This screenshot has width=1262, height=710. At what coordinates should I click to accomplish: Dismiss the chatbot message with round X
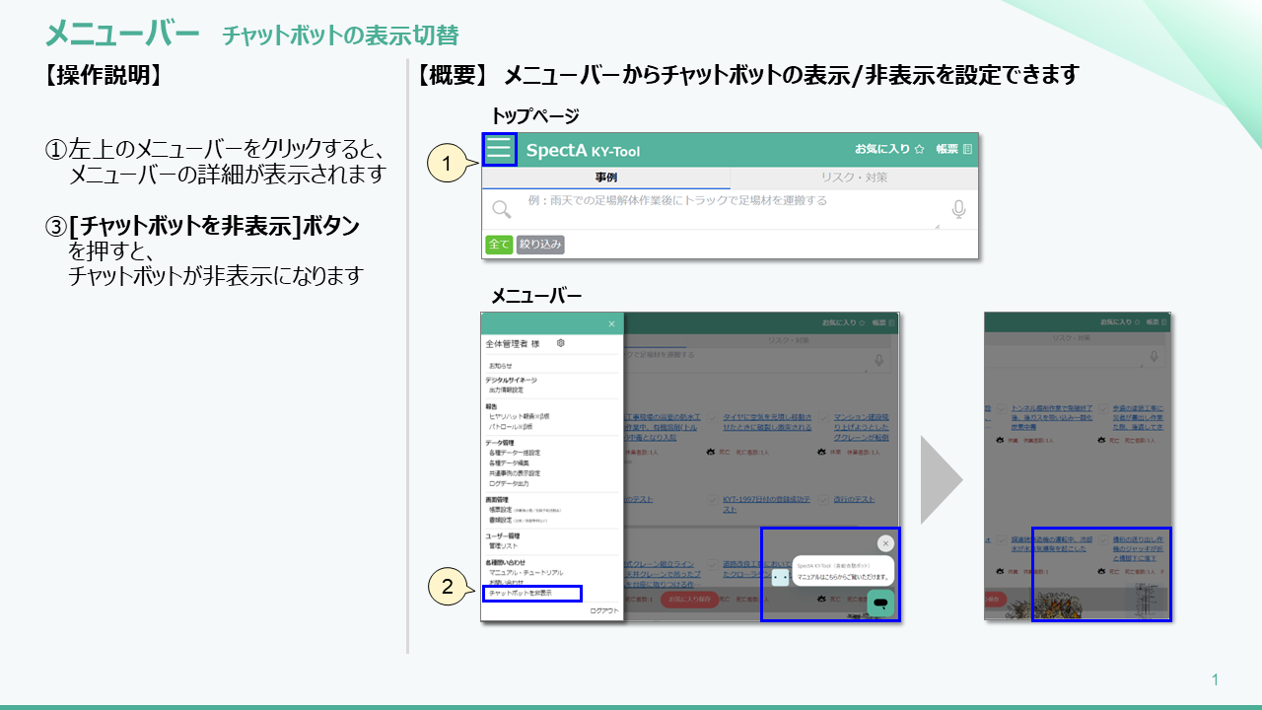[x=885, y=543]
